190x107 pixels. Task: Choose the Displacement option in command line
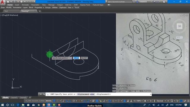[x=83, y=94]
